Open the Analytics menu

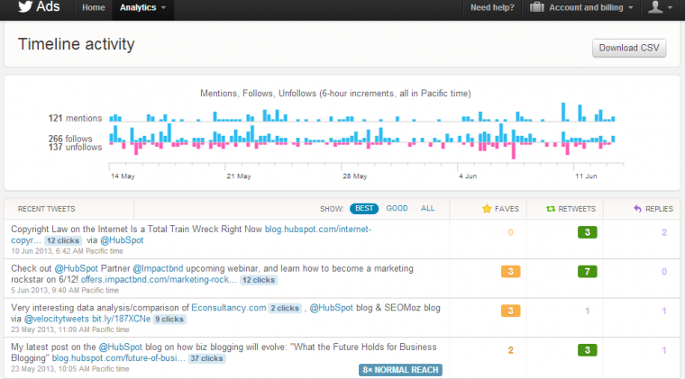click(x=138, y=8)
